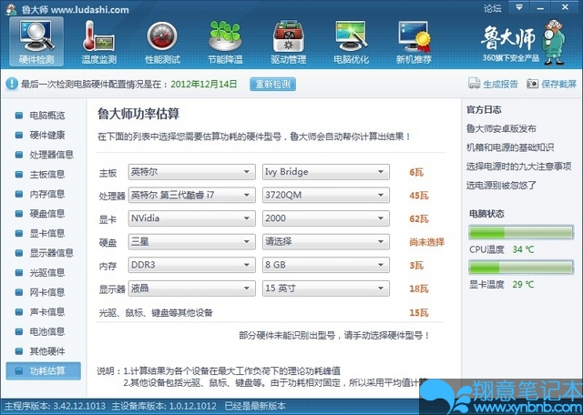Click 保存截屏 text link
Image resolution: width=583 pixels, height=415 pixels.
558,84
